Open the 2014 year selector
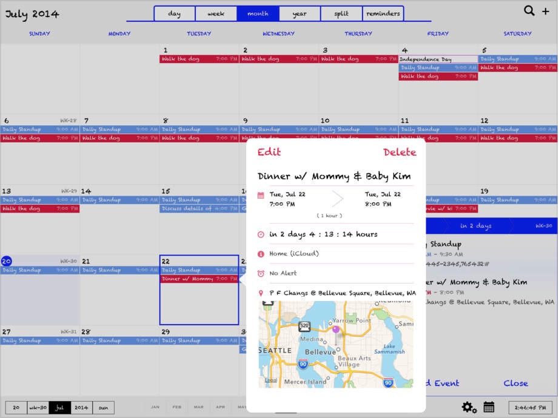The height and width of the screenshot is (418, 559). point(81,408)
